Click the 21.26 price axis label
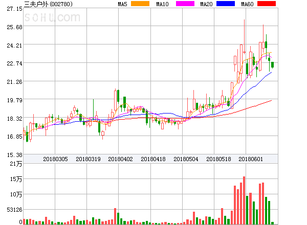 point(15,82)
